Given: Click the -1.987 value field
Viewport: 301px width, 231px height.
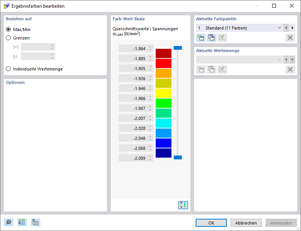Looking at the screenshot, I should [136, 108].
